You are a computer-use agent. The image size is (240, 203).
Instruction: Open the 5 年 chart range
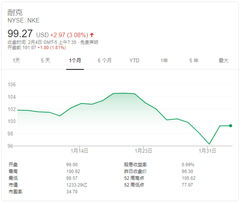tap(194, 60)
